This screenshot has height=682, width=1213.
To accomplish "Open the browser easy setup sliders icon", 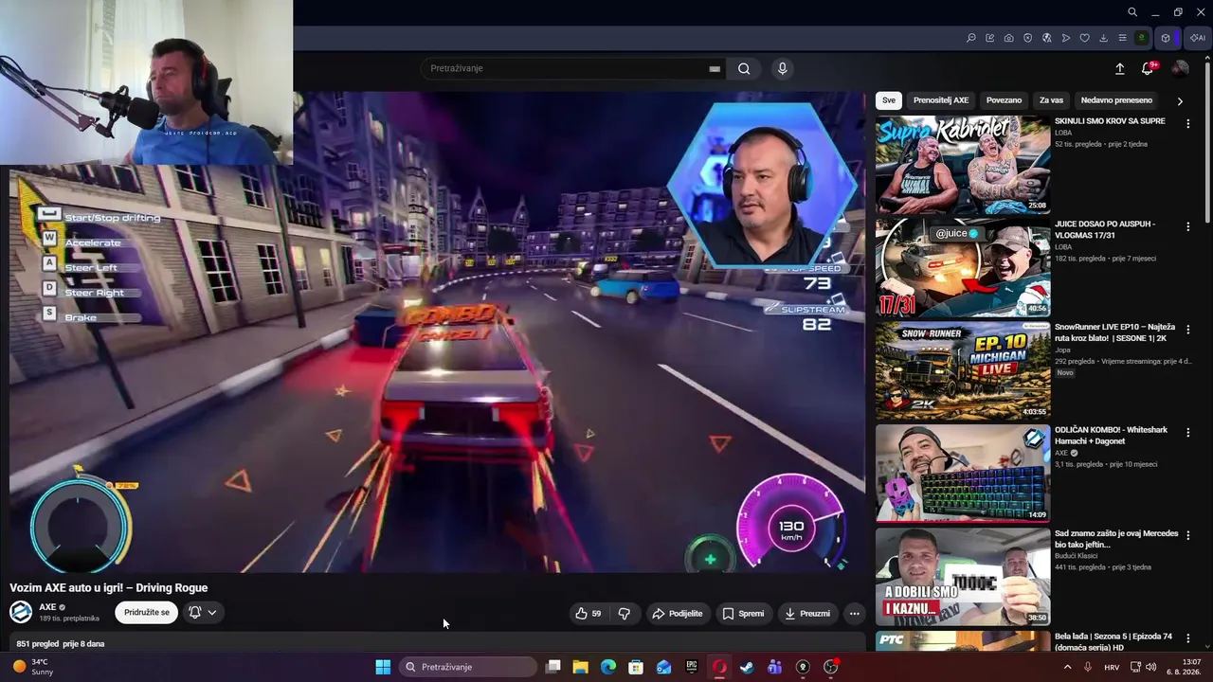I will [1123, 38].
